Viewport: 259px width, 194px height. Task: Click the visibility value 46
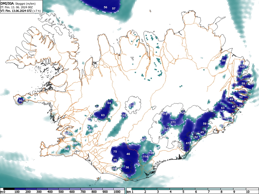[128, 154]
